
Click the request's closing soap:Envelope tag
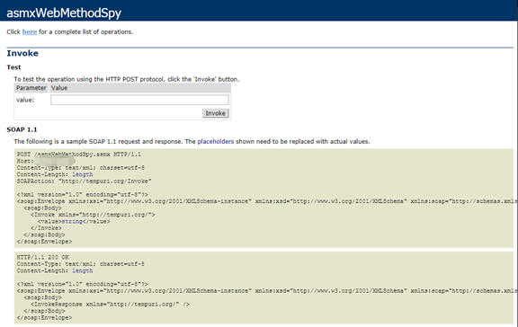[44, 242]
